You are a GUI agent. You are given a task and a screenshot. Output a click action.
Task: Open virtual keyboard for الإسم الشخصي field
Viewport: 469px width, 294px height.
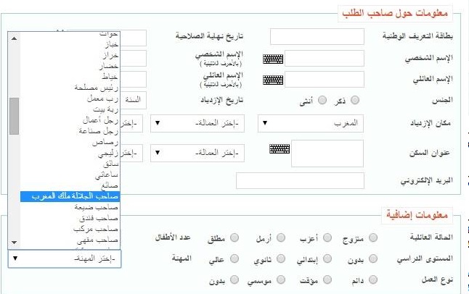tap(273, 59)
